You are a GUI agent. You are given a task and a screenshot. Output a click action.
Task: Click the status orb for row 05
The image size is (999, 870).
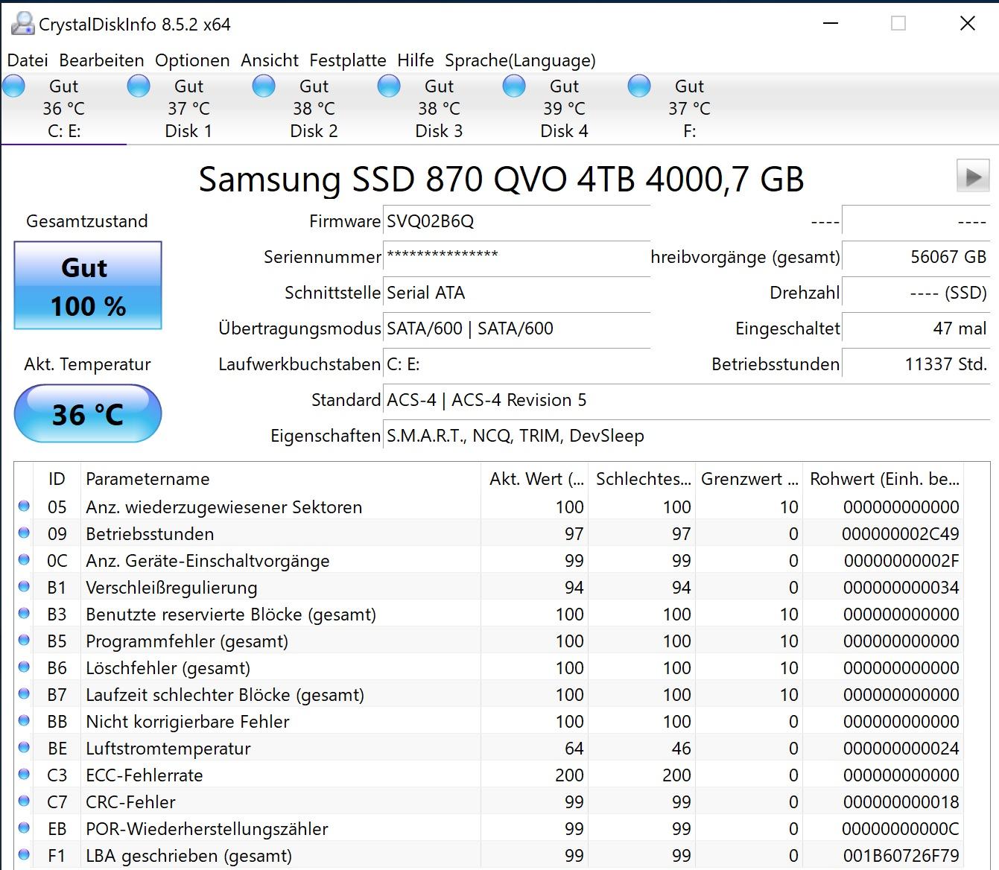coord(24,507)
